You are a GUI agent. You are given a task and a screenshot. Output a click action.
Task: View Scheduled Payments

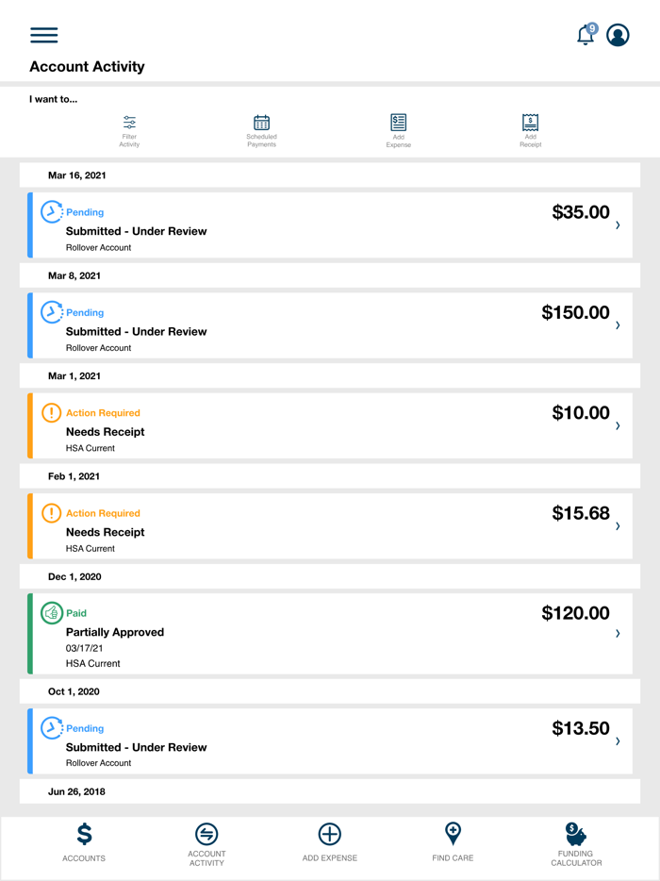click(261, 127)
